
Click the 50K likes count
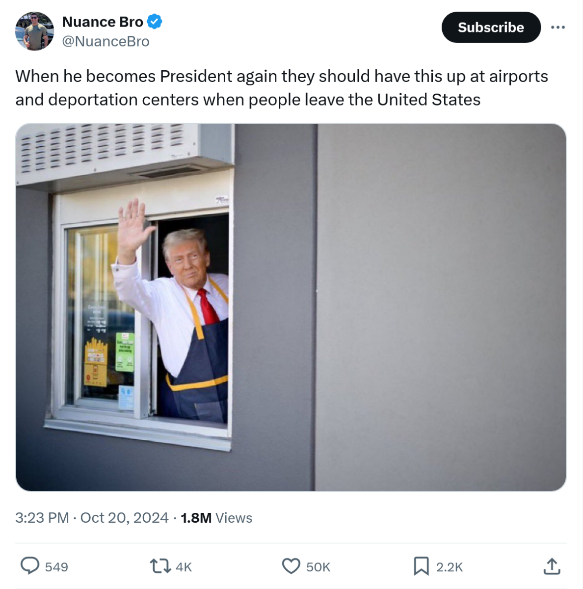318,567
